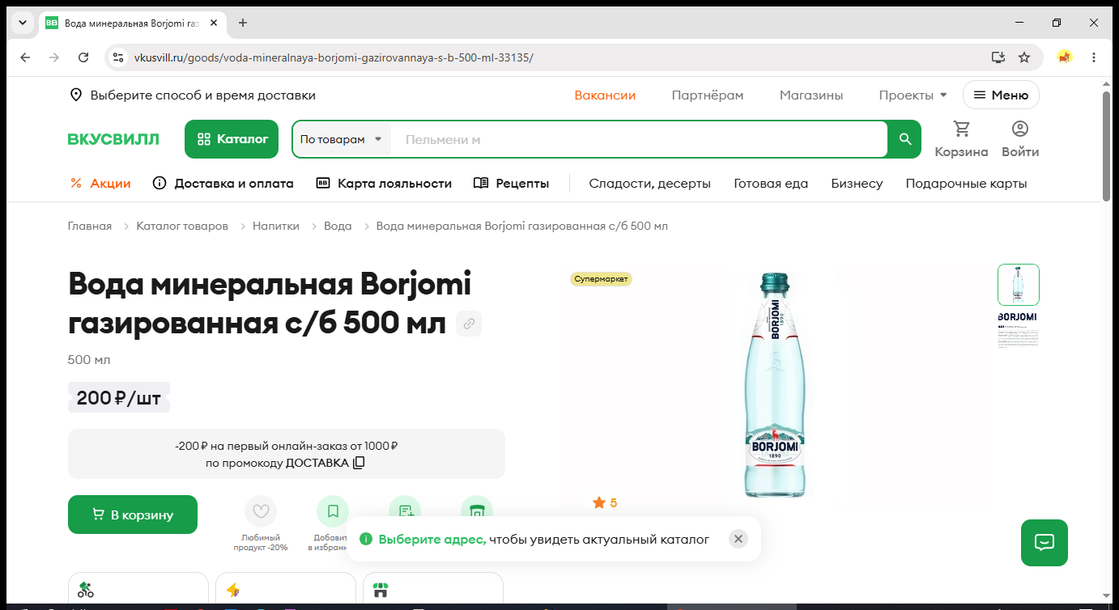Viewport: 1119px width, 610px height.
Task: Add product with В корзину button
Action: (x=133, y=515)
